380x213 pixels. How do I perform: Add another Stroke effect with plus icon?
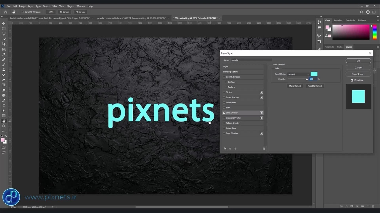(261, 92)
